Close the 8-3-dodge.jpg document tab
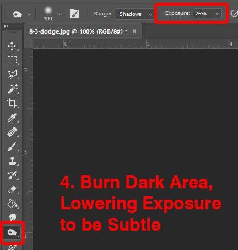 click(x=134, y=31)
